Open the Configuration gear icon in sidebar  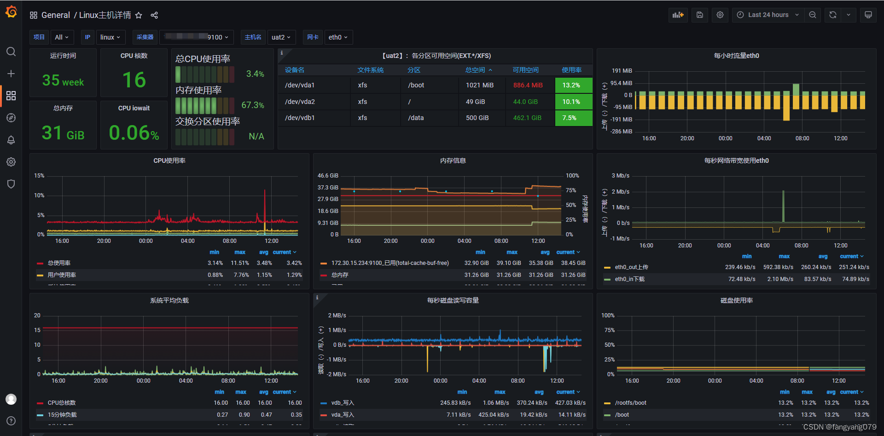[x=11, y=162]
